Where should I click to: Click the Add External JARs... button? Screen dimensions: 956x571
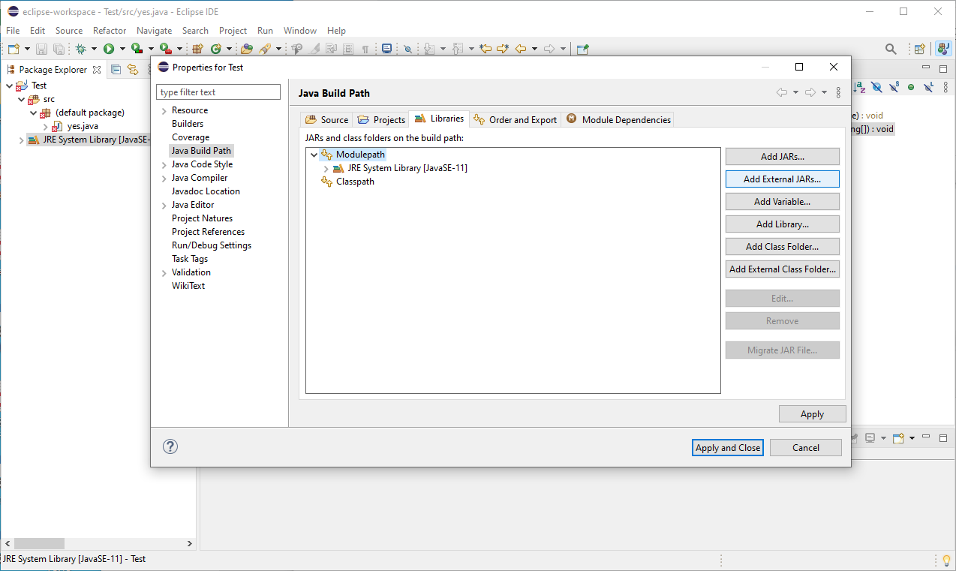tap(782, 179)
